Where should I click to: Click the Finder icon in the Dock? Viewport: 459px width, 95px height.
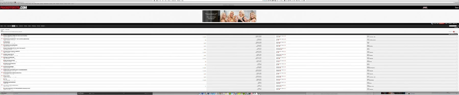click(200, 94)
